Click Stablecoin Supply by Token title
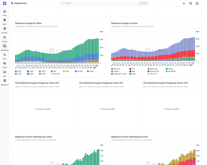Image resolution: width=207 pixels, height=165 pixels. (29, 23)
